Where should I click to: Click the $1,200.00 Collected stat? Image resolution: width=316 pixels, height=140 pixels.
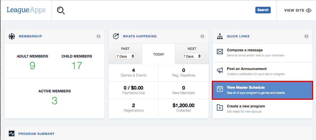click(183, 108)
